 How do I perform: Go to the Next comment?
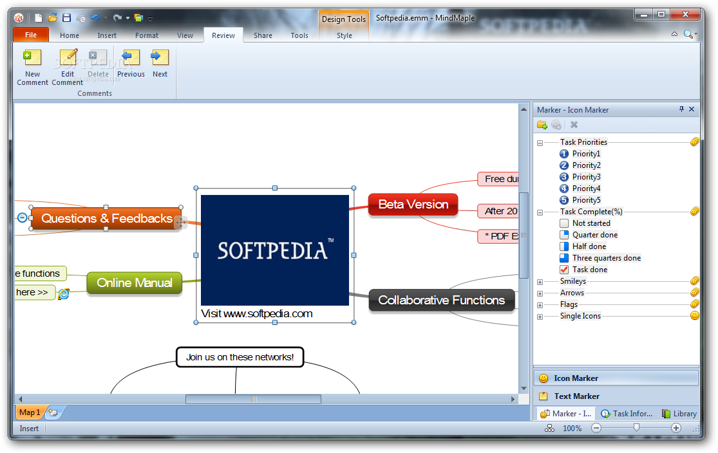160,58
